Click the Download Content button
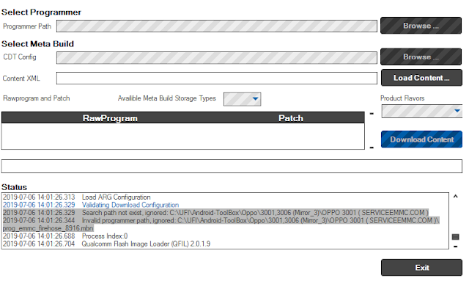This screenshot has height=284, width=469. (x=421, y=139)
